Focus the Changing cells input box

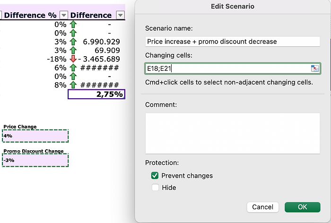[x=227, y=69]
